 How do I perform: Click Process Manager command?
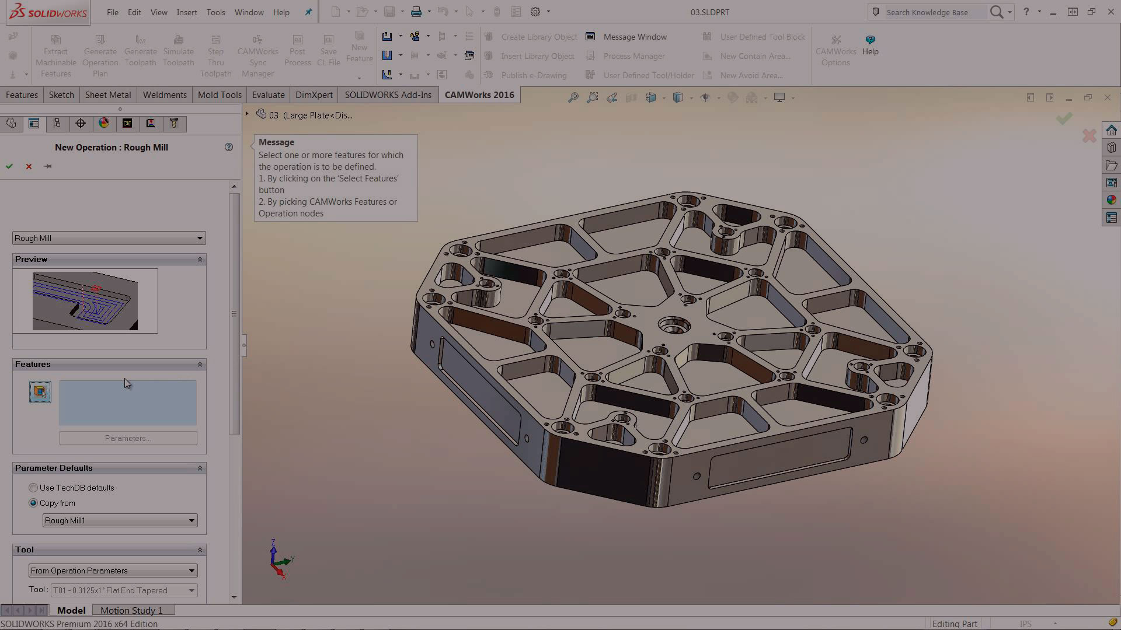tap(625, 56)
